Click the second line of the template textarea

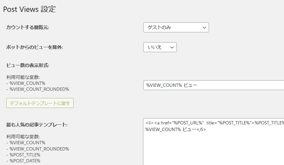tap(176, 129)
